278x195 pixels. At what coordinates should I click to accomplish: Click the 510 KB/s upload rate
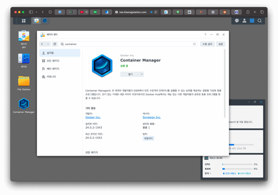click(229, 173)
